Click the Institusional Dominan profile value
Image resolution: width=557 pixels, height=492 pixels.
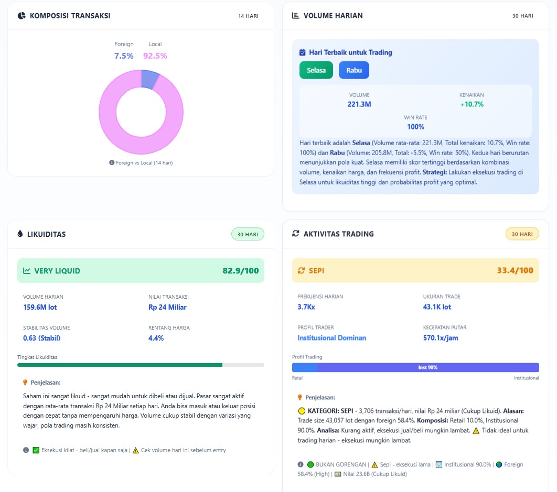(331, 338)
